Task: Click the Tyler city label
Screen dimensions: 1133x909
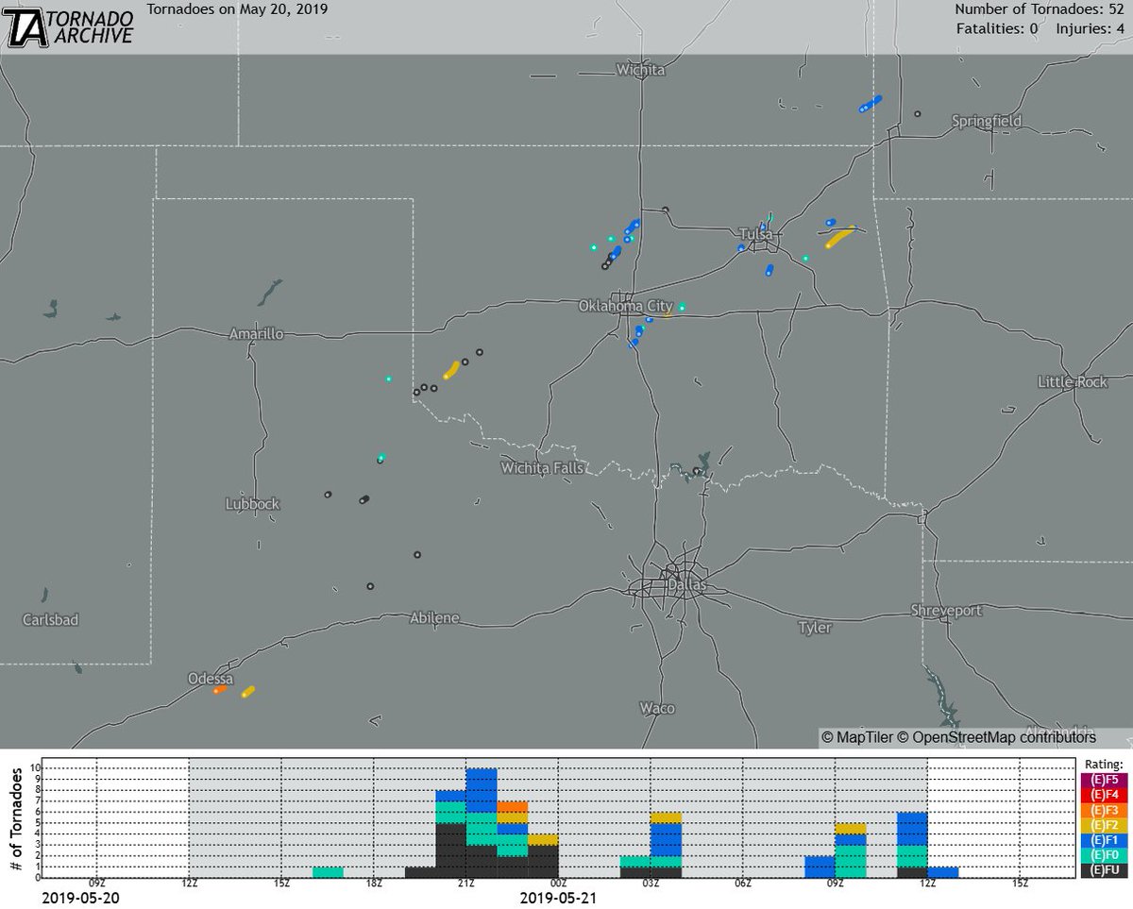Action: click(x=815, y=628)
